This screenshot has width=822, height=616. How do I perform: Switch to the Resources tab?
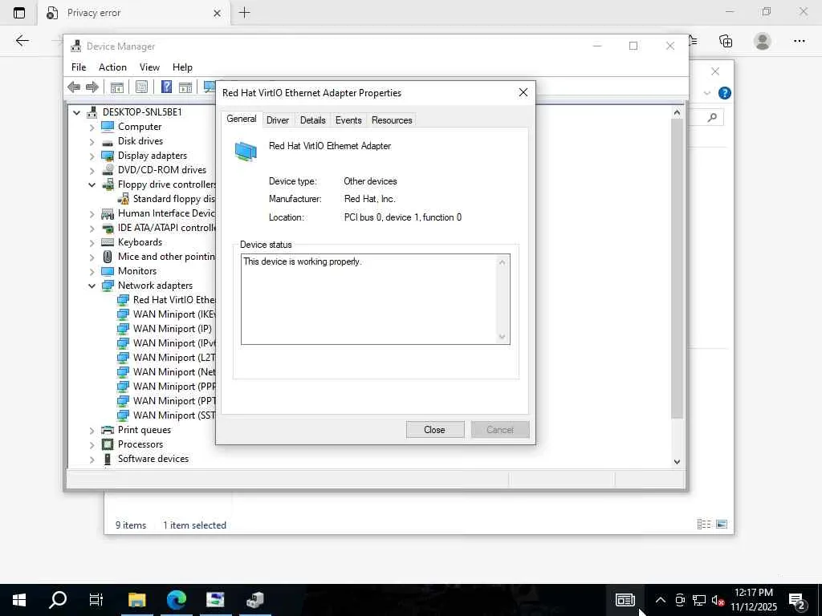[x=392, y=120]
